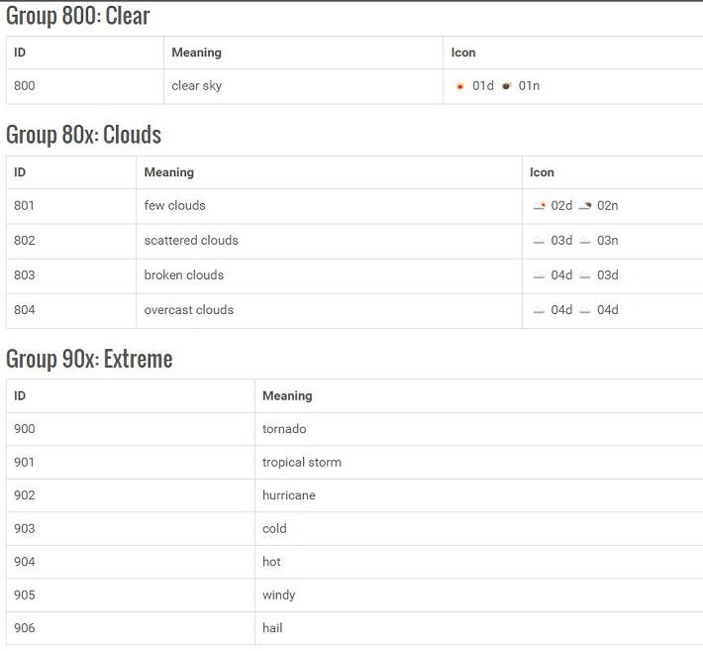Viewport: 703px width, 651px height.
Task: Click the Icon header in the Clear table
Action: pyautogui.click(x=463, y=53)
